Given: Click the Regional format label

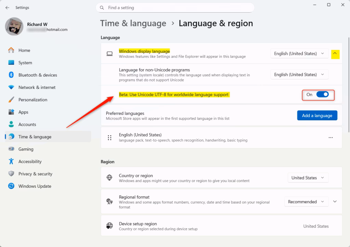Looking at the screenshot, I should (134, 197).
